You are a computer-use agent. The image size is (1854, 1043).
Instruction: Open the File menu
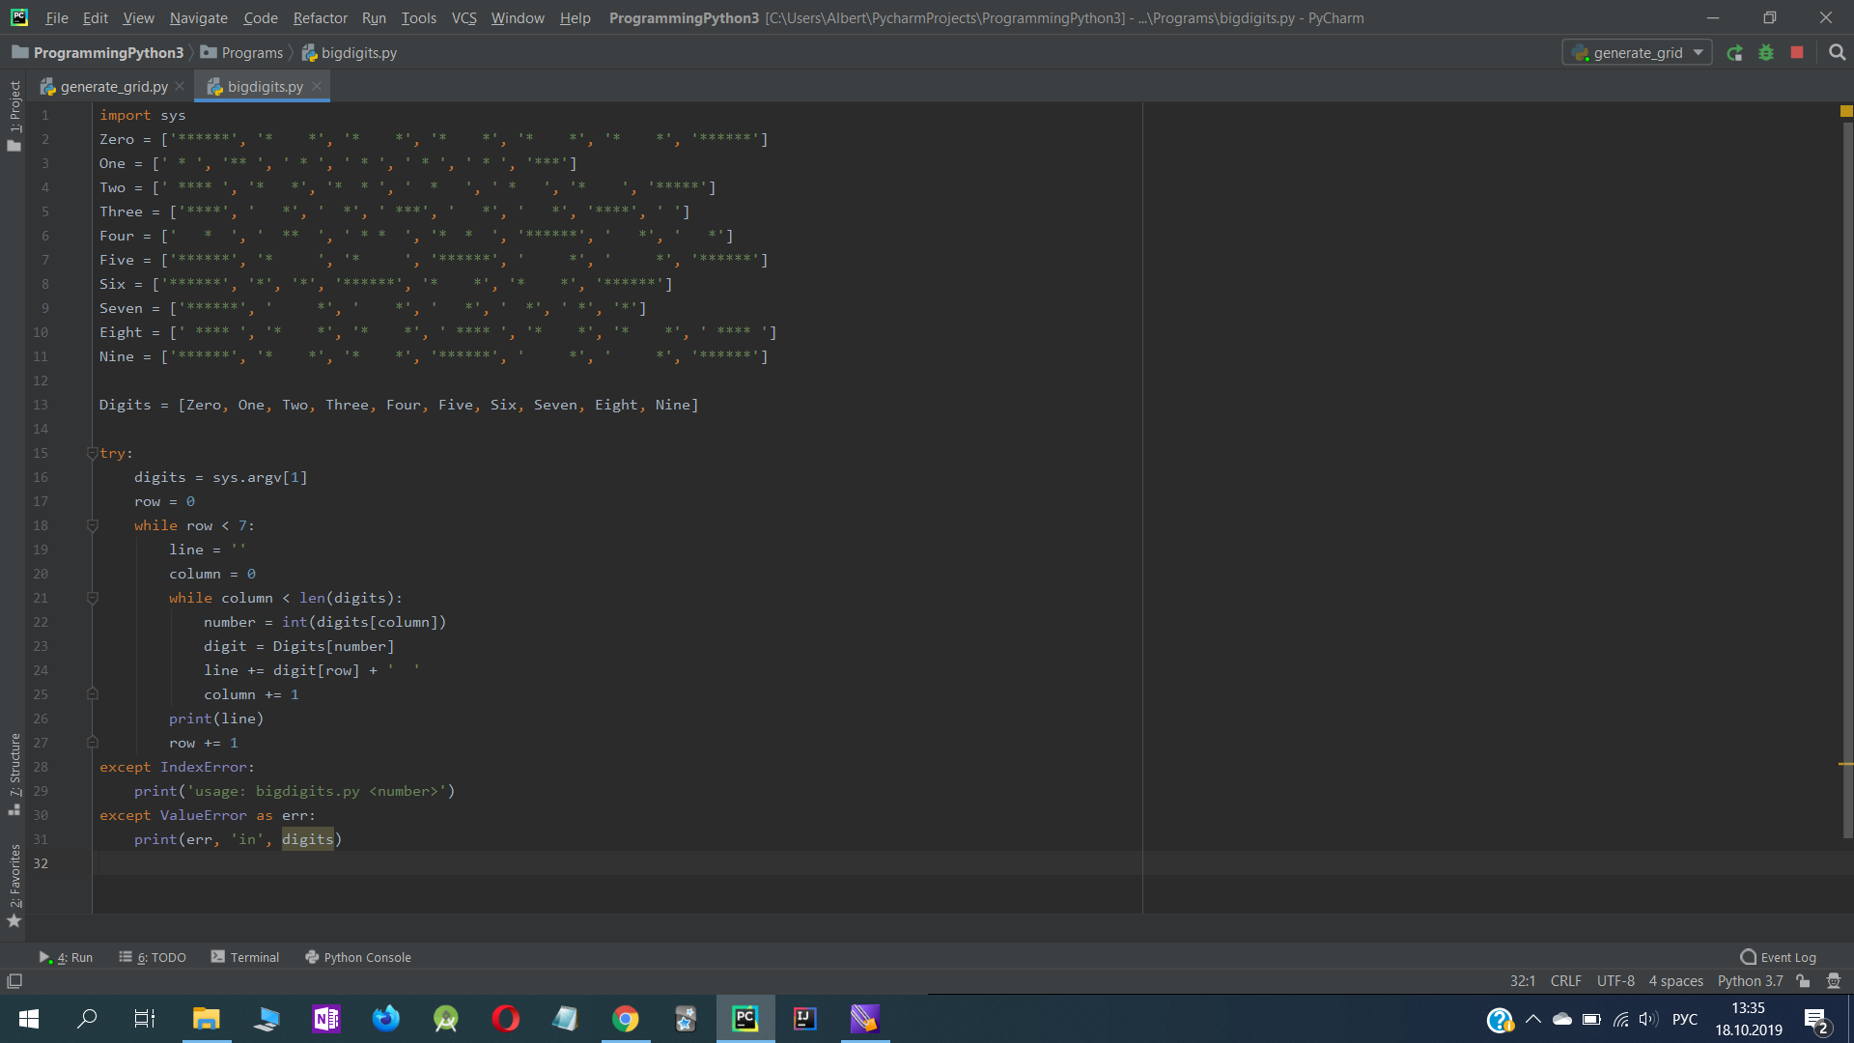pyautogui.click(x=57, y=17)
